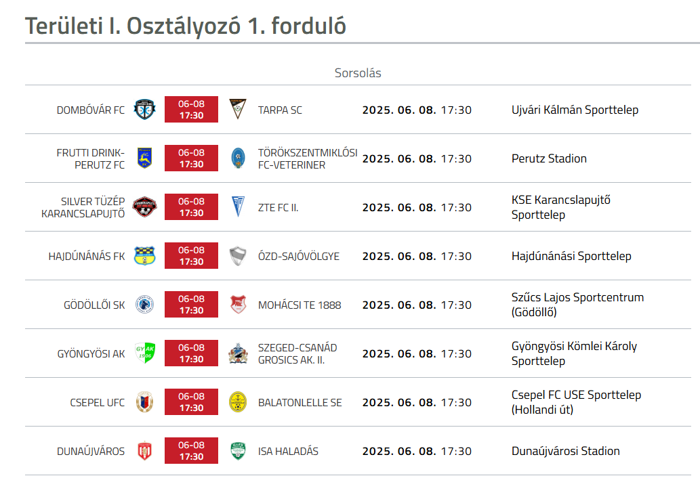Open the Törökszentmiklósi FC-Veteriner team link
Screen dimensions: 700x478
click(308, 158)
